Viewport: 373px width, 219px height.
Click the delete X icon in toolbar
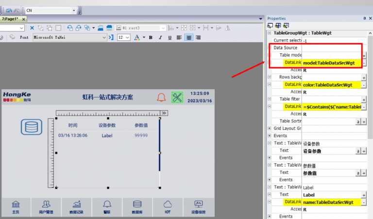coord(32,28)
